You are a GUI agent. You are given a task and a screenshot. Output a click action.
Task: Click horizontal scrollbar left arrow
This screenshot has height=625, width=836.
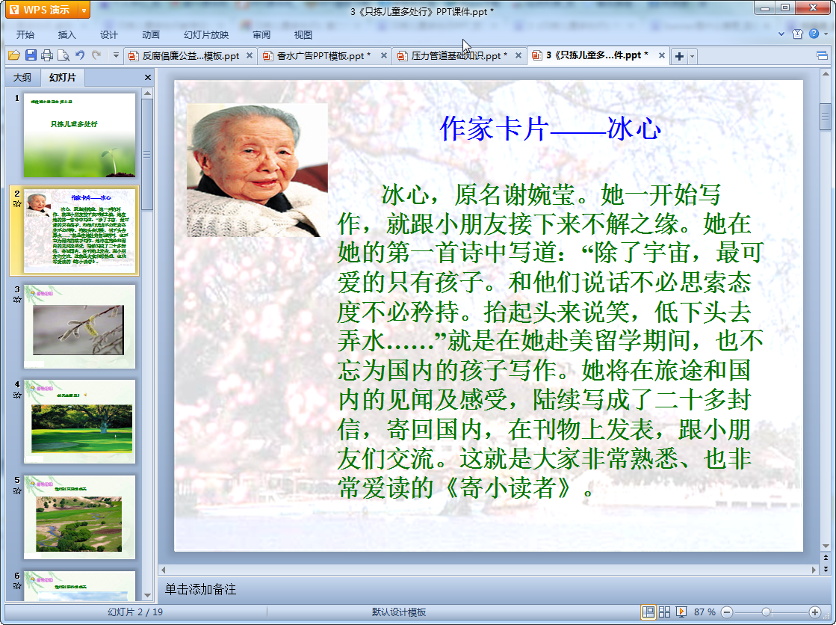pos(164,570)
